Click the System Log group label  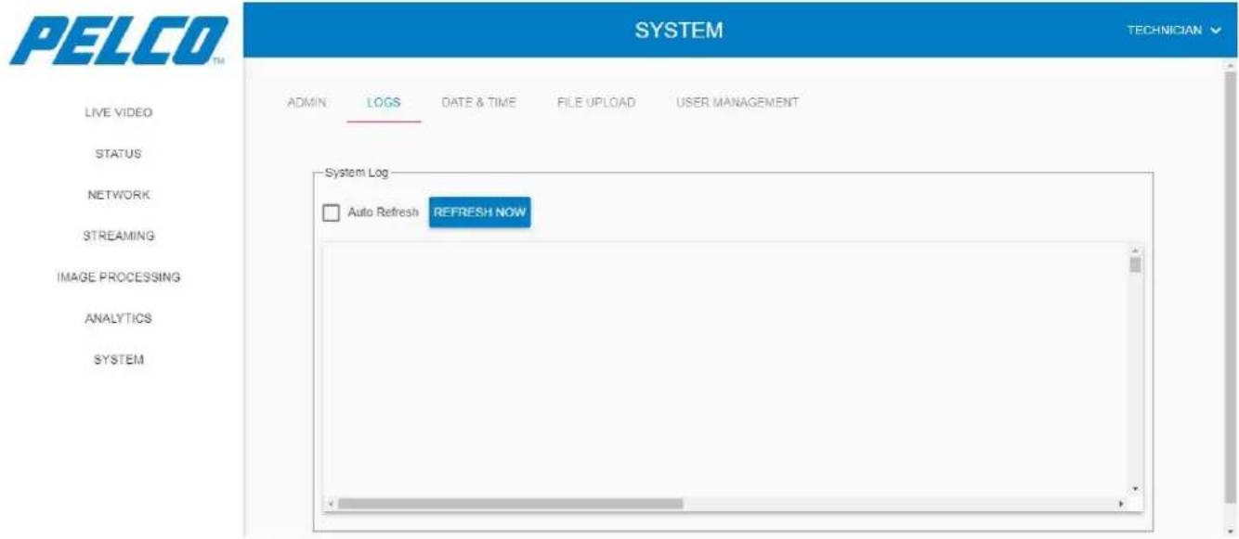357,173
